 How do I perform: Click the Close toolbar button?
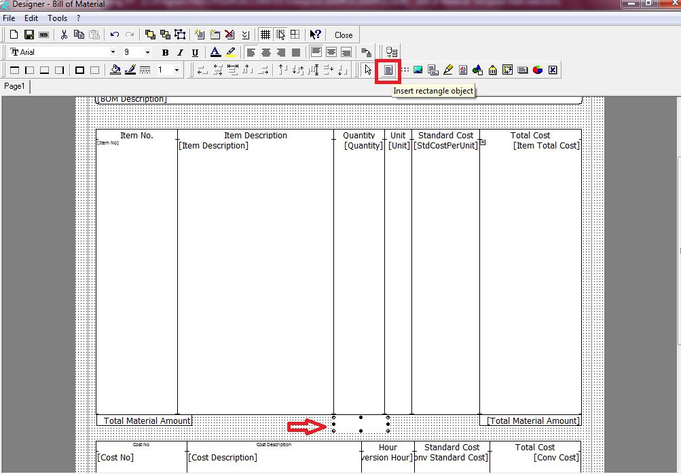click(x=344, y=35)
